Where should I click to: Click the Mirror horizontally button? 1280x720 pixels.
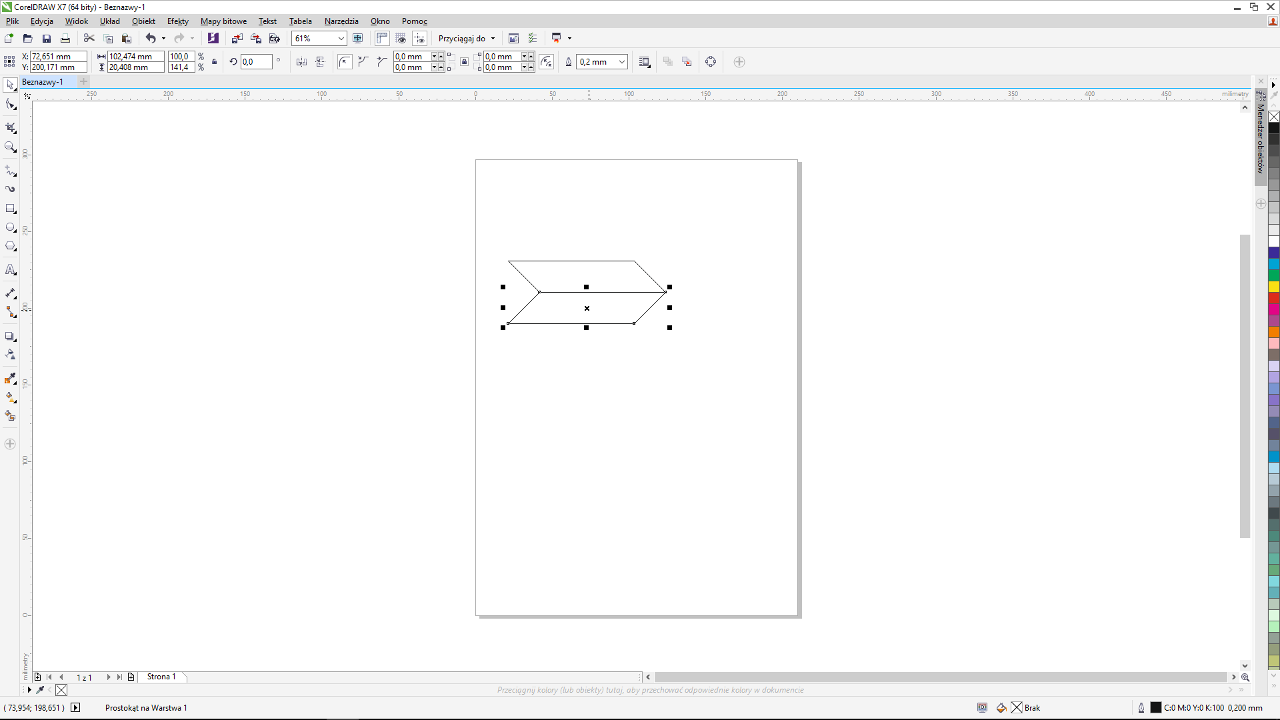[x=301, y=62]
